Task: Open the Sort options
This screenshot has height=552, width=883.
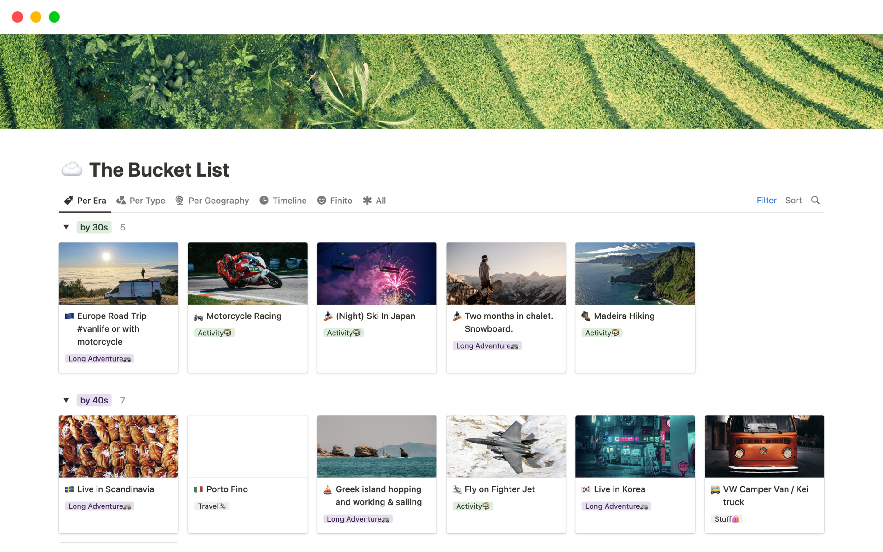Action: point(793,200)
